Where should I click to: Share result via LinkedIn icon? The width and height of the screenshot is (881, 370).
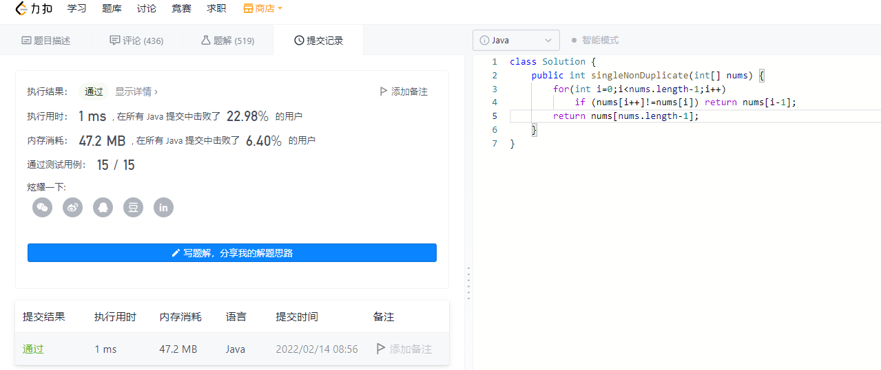pyautogui.click(x=164, y=207)
